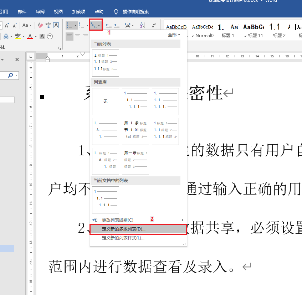The width and height of the screenshot is (302, 295).
Task: Switch to the 帮助 ribbon tab
Action: point(99,12)
